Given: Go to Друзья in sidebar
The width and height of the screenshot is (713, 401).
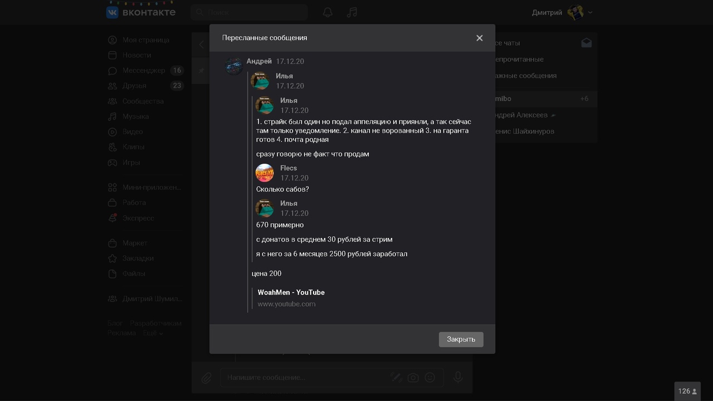Looking at the screenshot, I should coord(134,86).
